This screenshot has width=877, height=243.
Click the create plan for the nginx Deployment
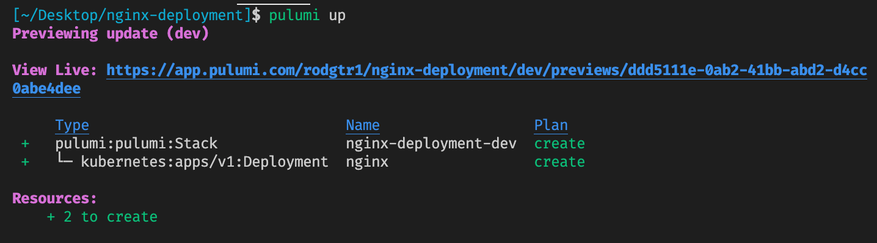point(559,162)
